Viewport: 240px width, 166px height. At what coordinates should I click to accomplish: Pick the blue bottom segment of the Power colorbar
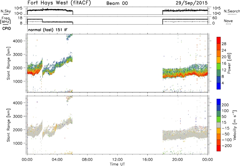tap(219, 86)
